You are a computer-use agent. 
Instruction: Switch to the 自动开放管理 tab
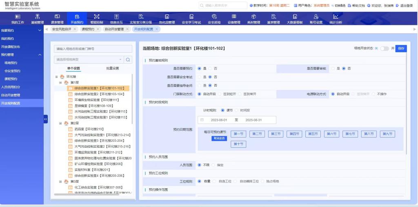114,29
